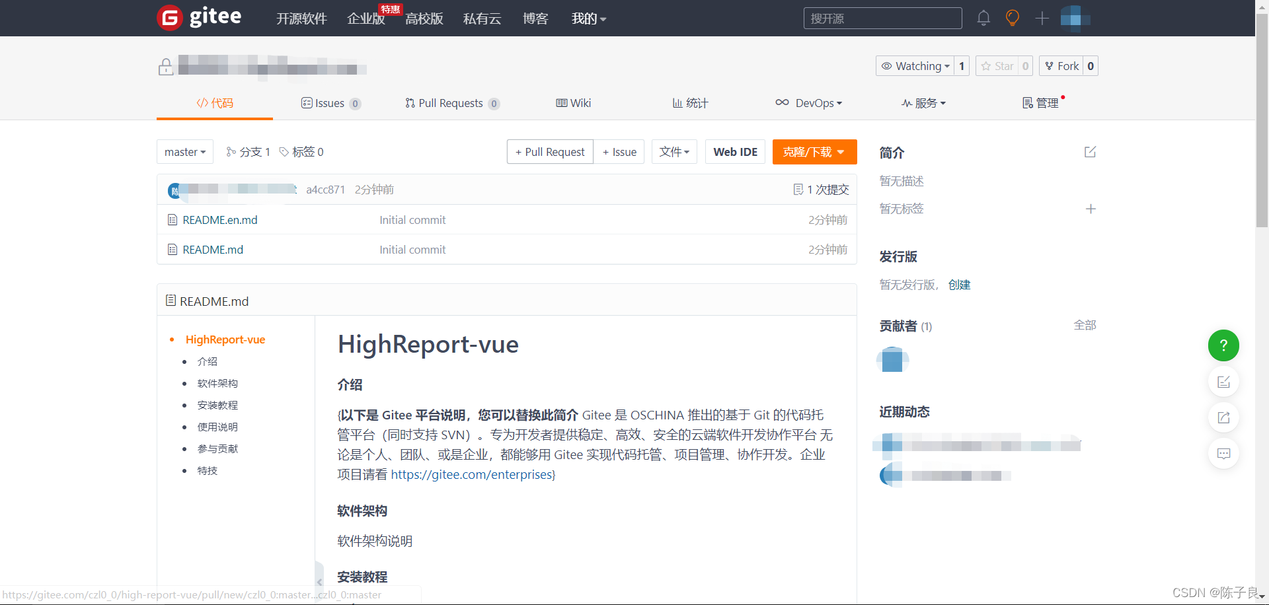Click the README.en.md file icon

[173, 220]
